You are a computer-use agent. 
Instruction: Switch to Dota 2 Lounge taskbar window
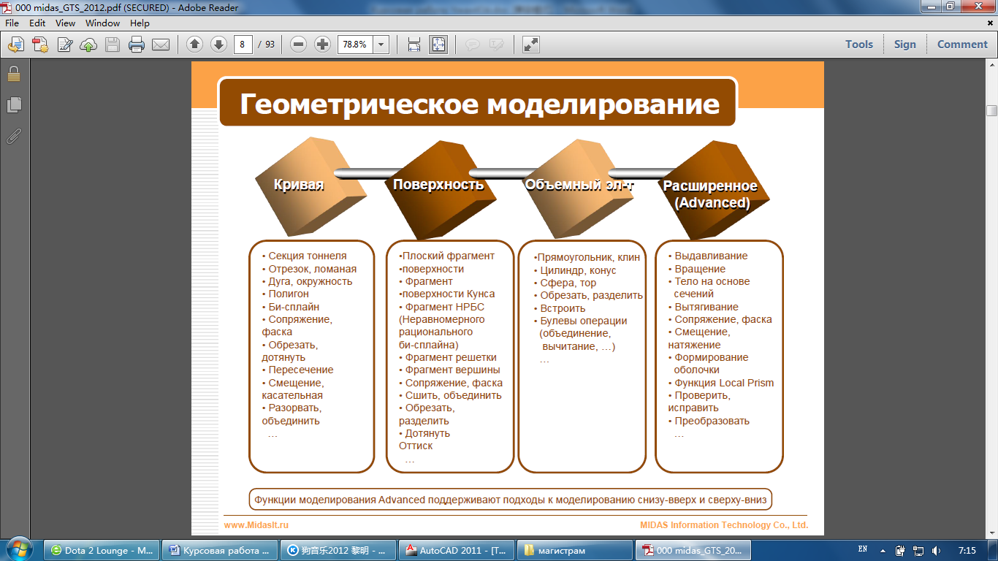pyautogui.click(x=102, y=550)
